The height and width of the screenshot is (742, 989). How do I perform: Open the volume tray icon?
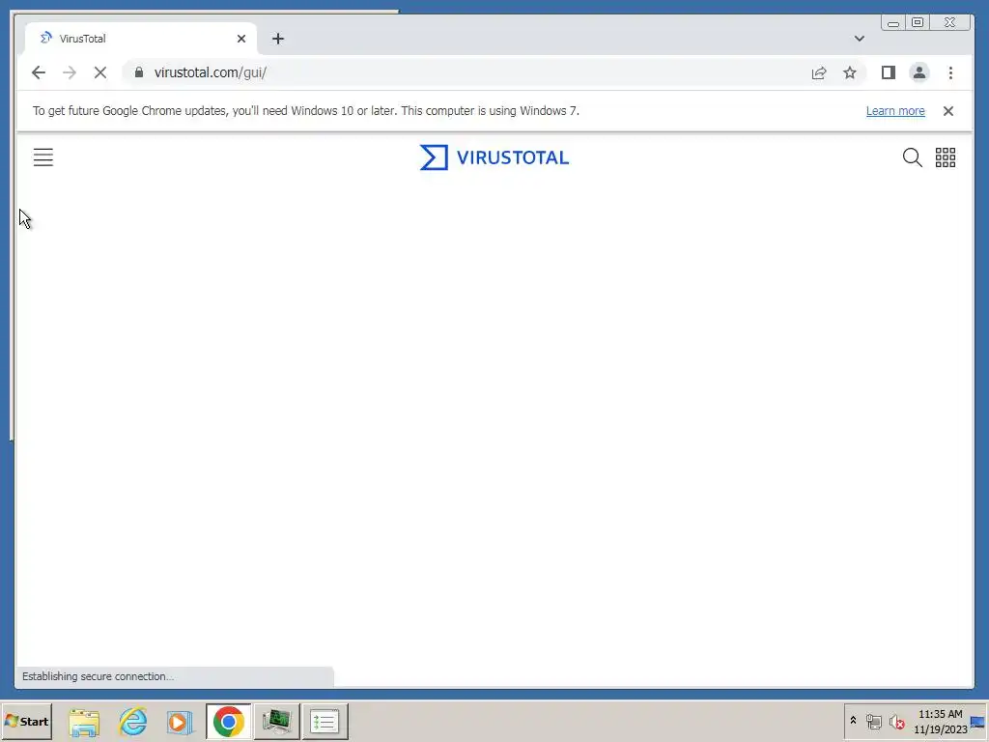[x=896, y=721]
